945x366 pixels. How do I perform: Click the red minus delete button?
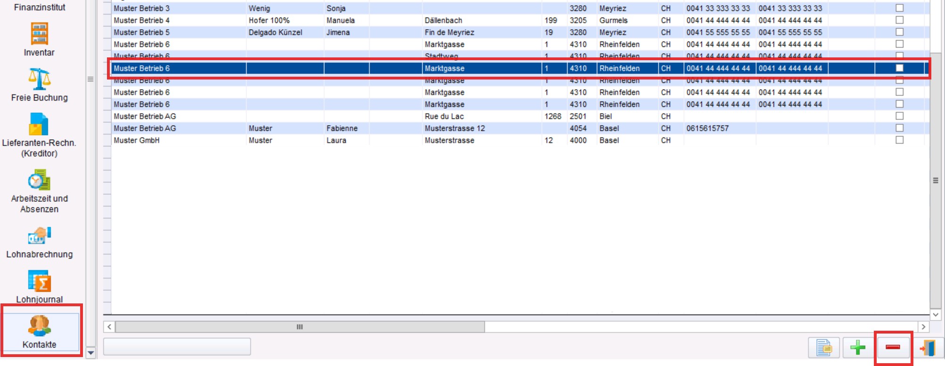893,348
